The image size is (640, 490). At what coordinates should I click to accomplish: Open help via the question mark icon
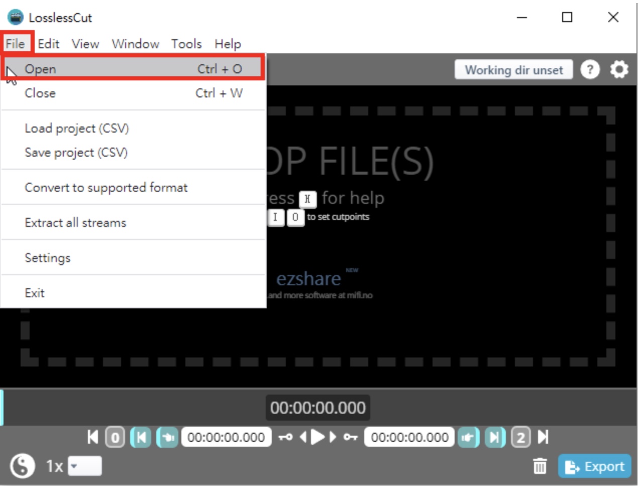pos(590,70)
